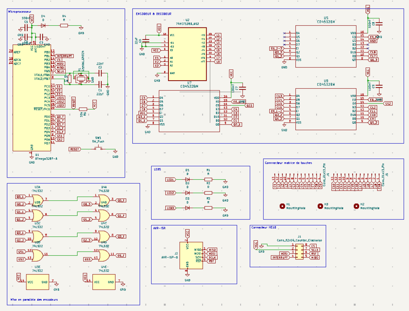Click the R3 resistor in LEDS block
409x311 pixels.
(208, 208)
